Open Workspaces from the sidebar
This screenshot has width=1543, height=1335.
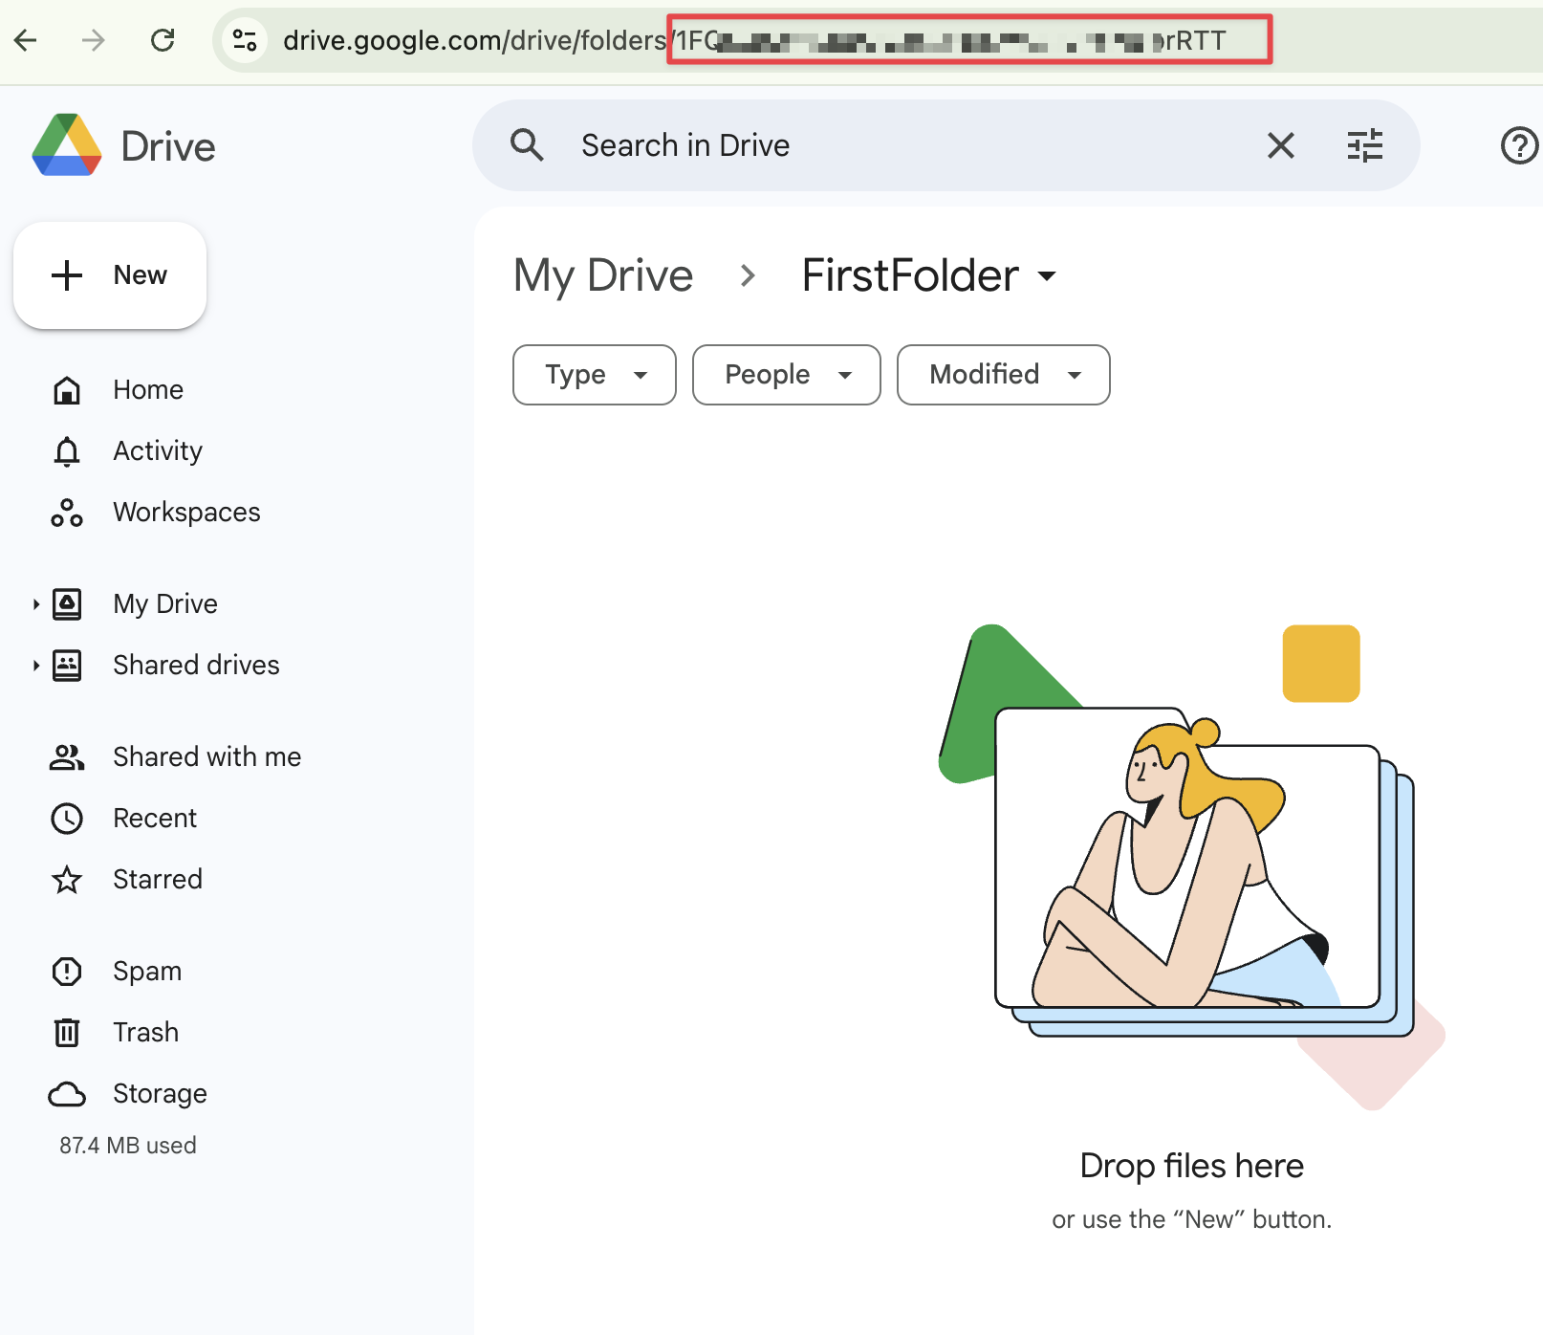pyautogui.click(x=185, y=512)
